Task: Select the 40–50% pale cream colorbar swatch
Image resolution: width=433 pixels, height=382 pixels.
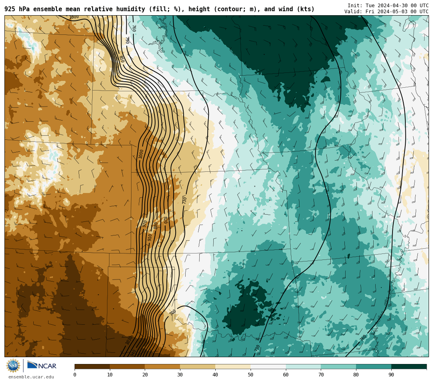Action: pos(233,366)
